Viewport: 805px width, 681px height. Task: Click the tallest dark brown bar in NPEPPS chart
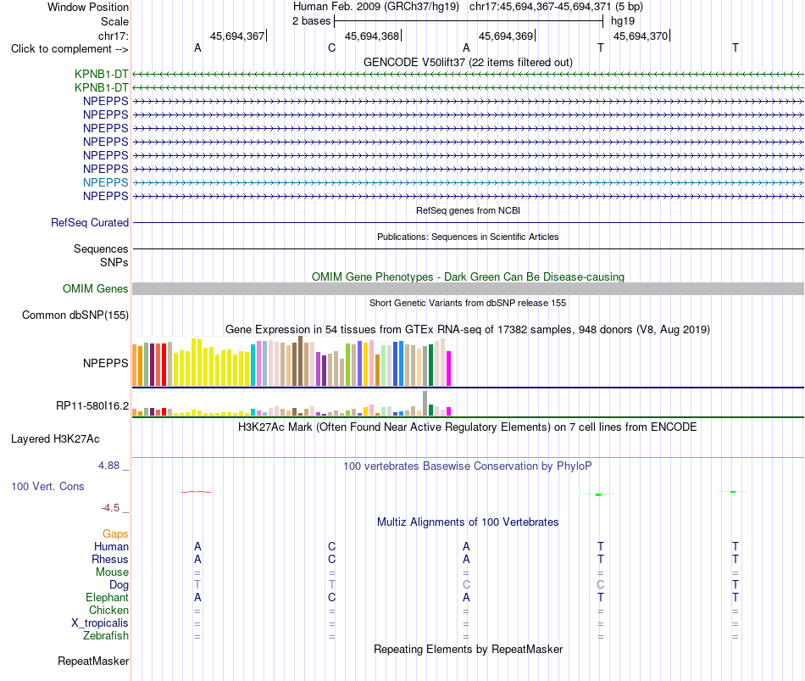(300, 360)
